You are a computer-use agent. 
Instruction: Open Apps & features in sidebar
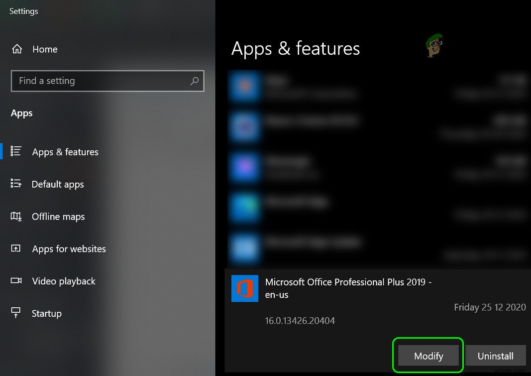[x=65, y=152]
